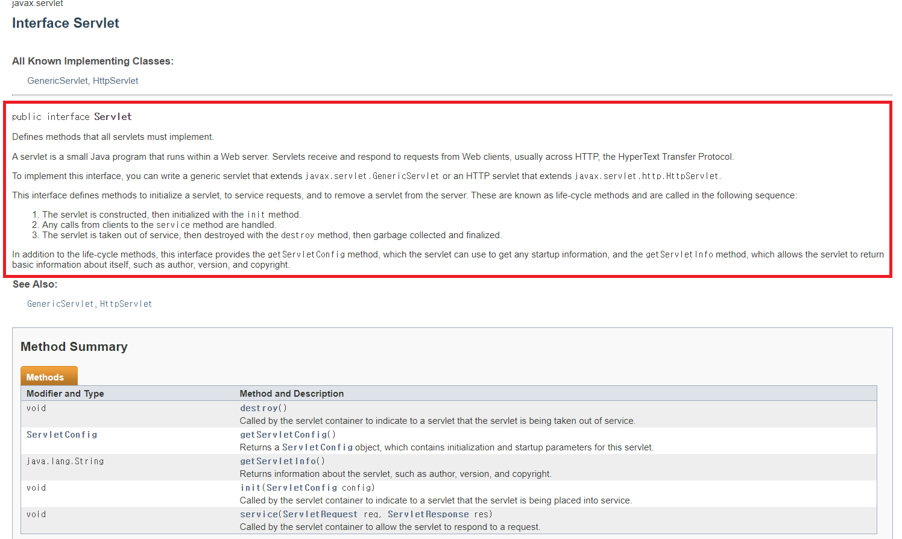The image size is (902, 539).
Task: Click list item about the destroy method
Action: click(272, 235)
